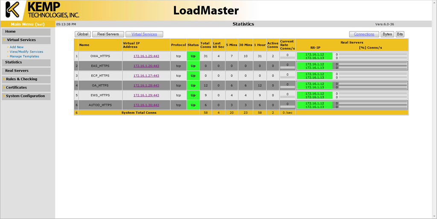Expand the Certificates menu
This screenshot has height=219, width=437.
pos(26,88)
